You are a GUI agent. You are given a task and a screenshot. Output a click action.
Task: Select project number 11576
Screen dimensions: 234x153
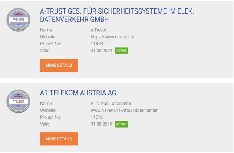click(97, 117)
